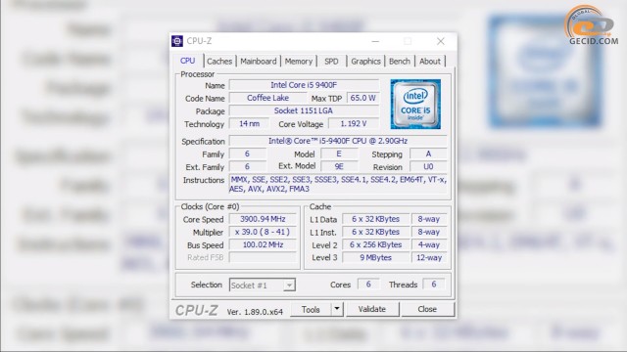Image resolution: width=627 pixels, height=352 pixels.
Task: Click the Validate button
Action: pyautogui.click(x=372, y=309)
